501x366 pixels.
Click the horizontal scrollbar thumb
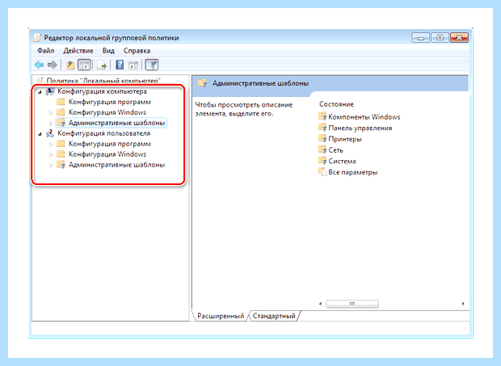[352, 304]
